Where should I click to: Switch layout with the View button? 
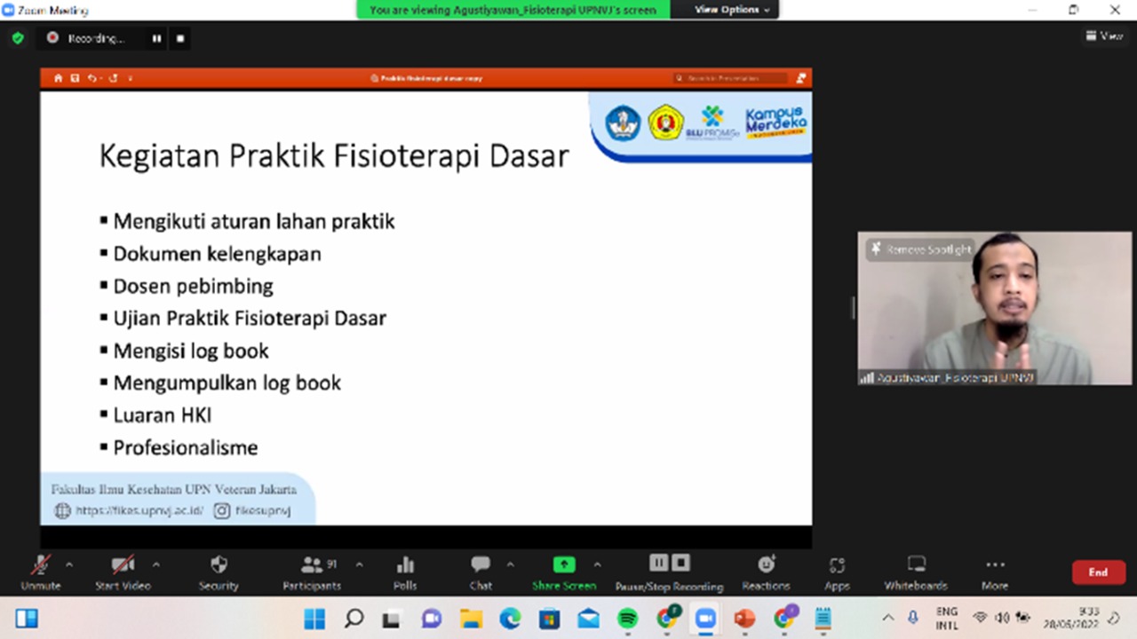1104,36
